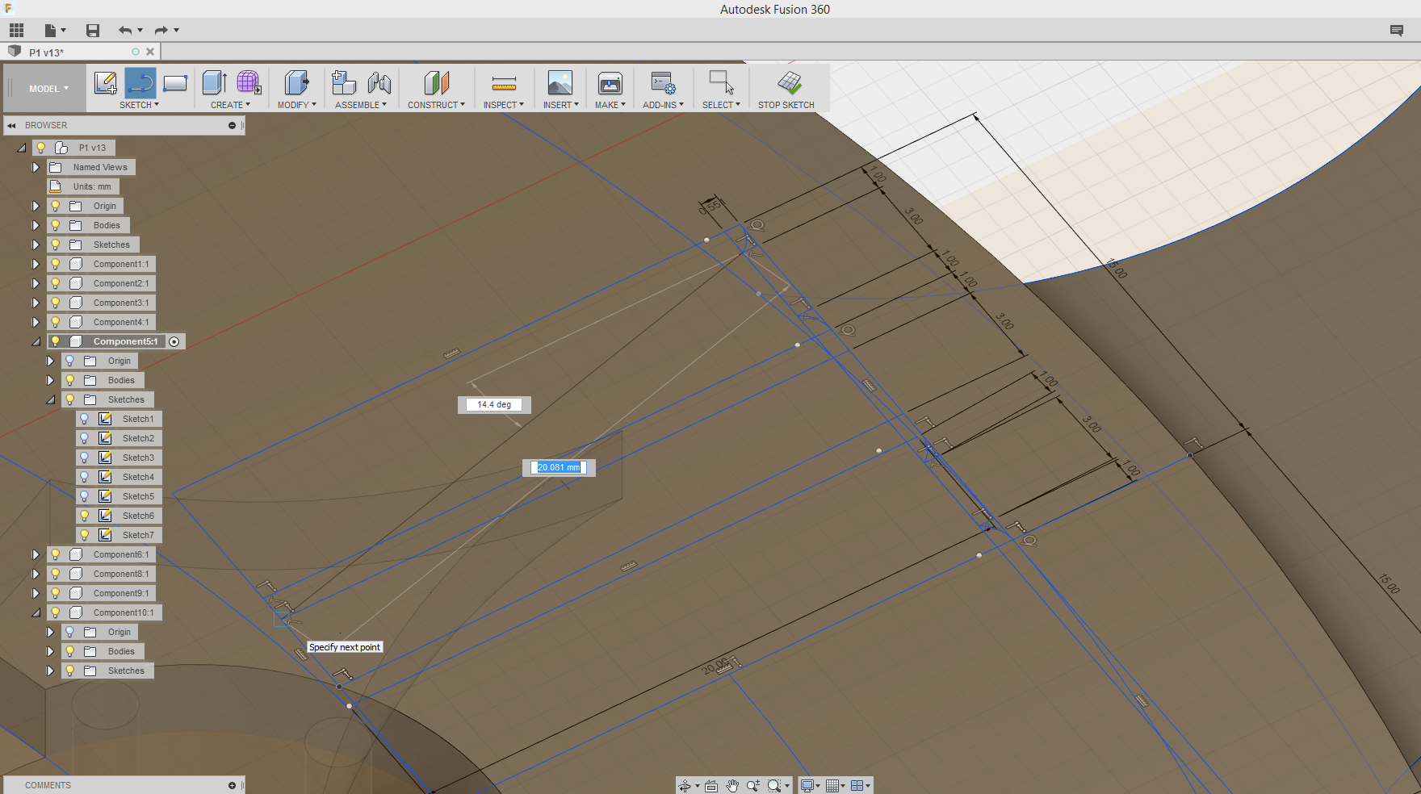Toggle activate radio button on Component5:1
Viewport: 1421px width, 794px height.
174,341
